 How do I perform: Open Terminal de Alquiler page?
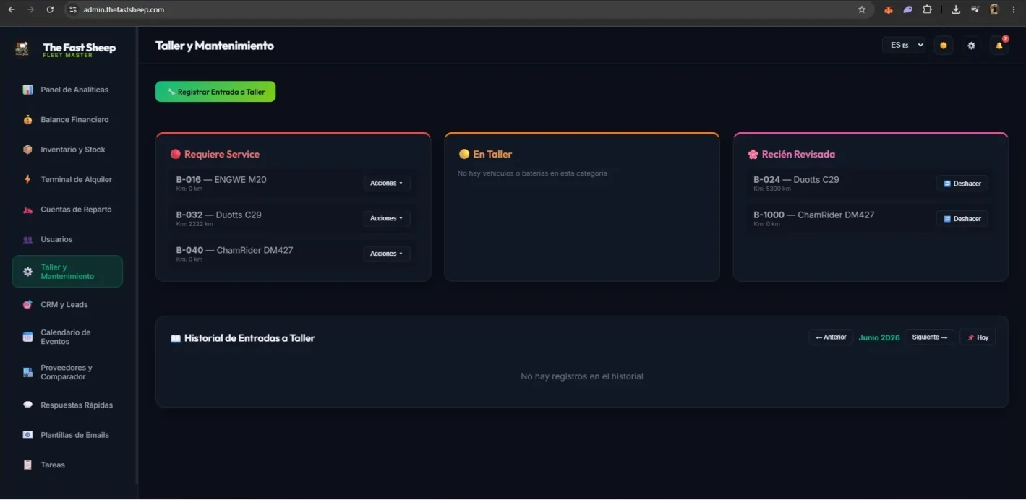(67, 179)
